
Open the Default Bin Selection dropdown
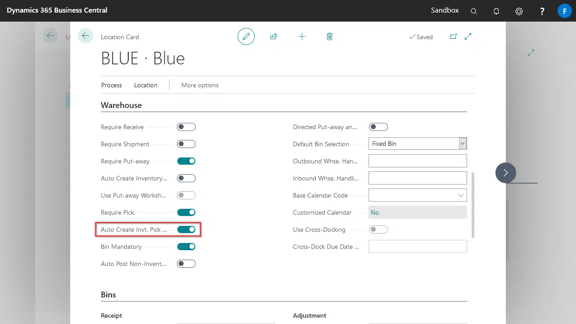[462, 144]
